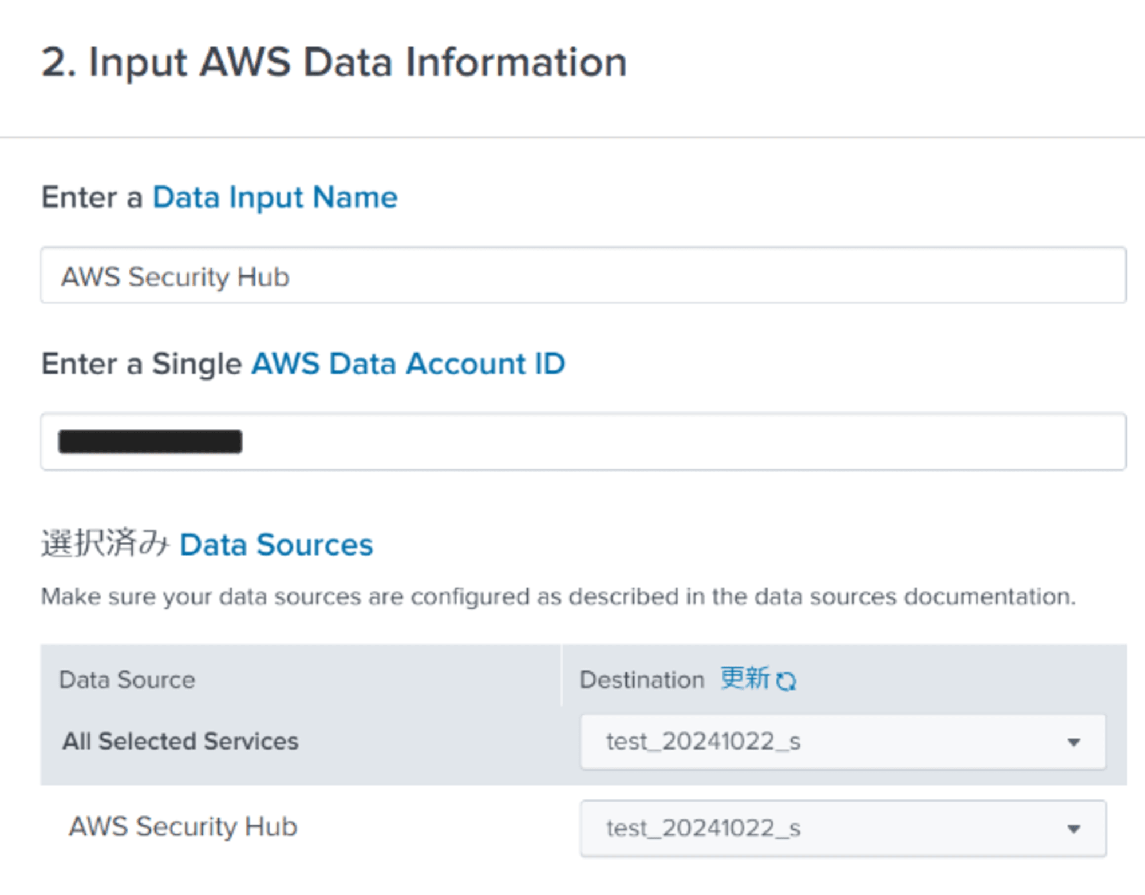Click the 'Make sure your data sources' description text
The height and width of the screenshot is (895, 1145).
[558, 597]
